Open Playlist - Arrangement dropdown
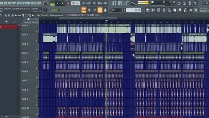 coord(52,15)
